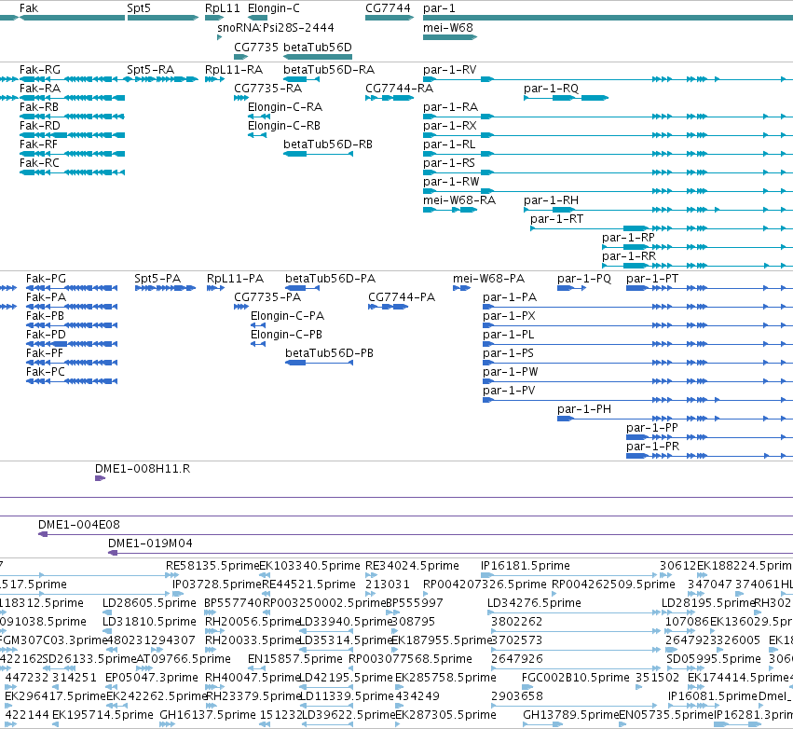Select protein par-1-PQ
The image size is (793, 729).
point(584,279)
